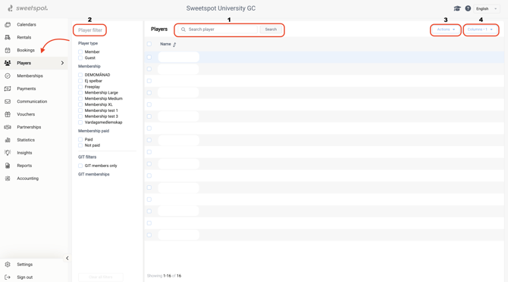
Task: Check the Membership Medium filter
Action: [x=80, y=98]
